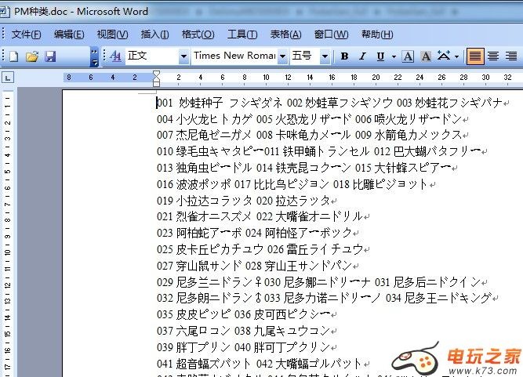Expand the style dropdown showing 正文
523x377 pixels.
(183, 56)
